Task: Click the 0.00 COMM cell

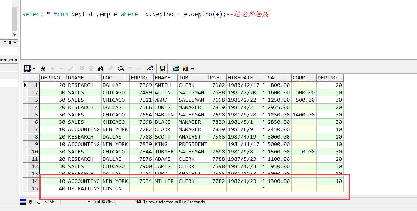Action: point(304,152)
